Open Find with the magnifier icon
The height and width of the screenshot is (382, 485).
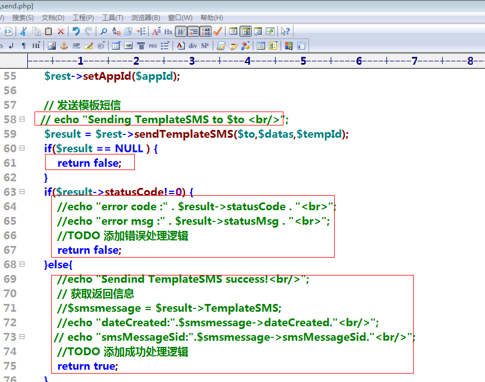pos(104,31)
